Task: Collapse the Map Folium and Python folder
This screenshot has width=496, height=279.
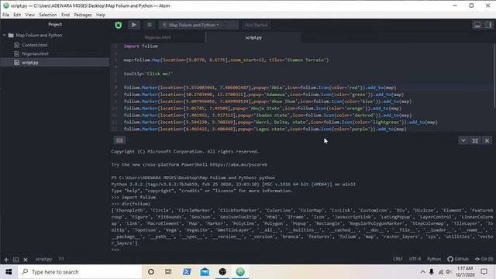Action: click(x=5, y=35)
